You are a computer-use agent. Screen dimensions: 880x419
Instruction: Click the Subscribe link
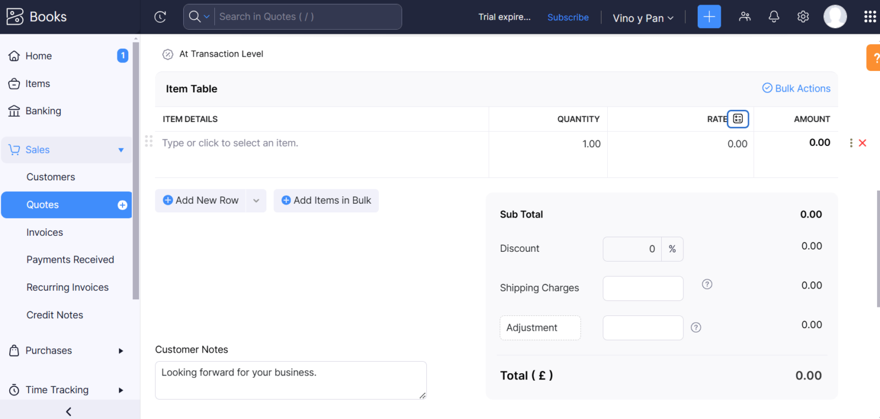point(568,17)
